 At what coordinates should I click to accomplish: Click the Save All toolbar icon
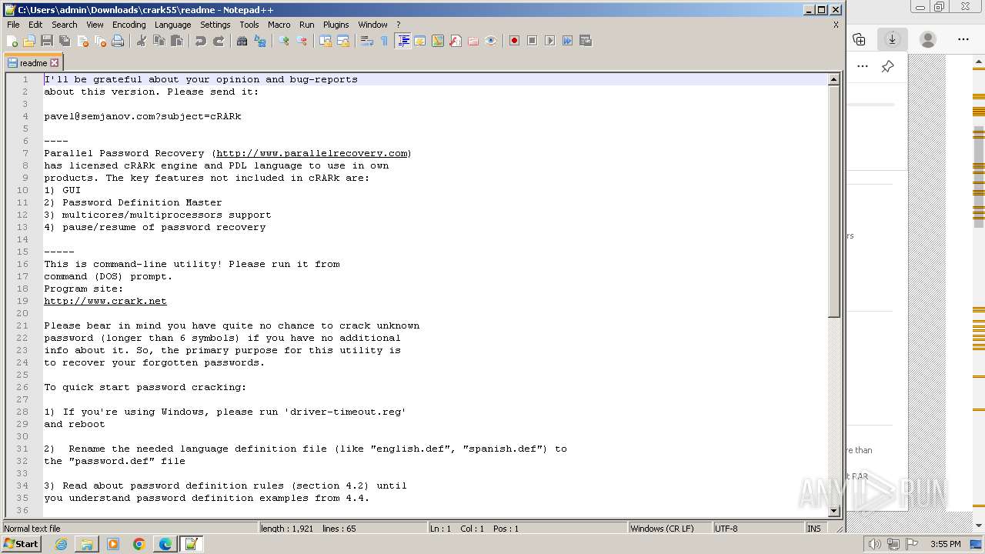pos(65,41)
